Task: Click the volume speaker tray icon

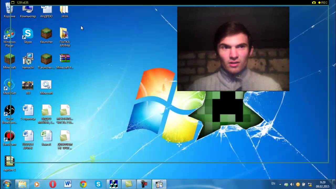Action: click(x=292, y=184)
